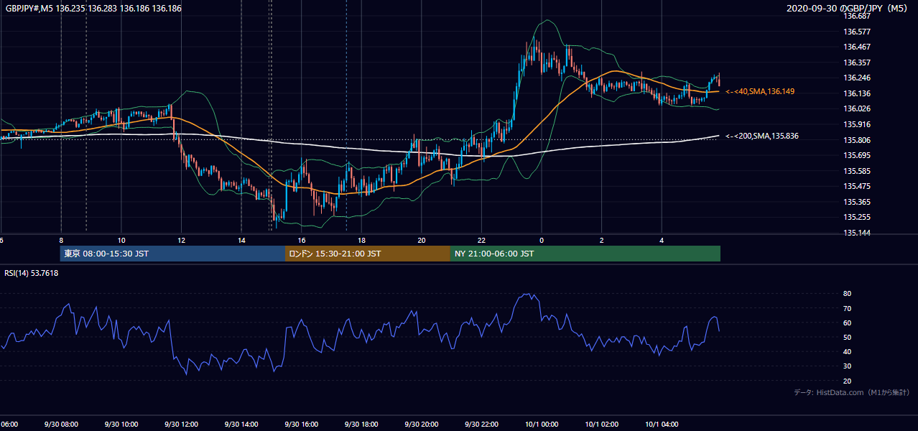The image size is (918, 431).
Task: Click price scale value 135.255
Action: coord(856,217)
